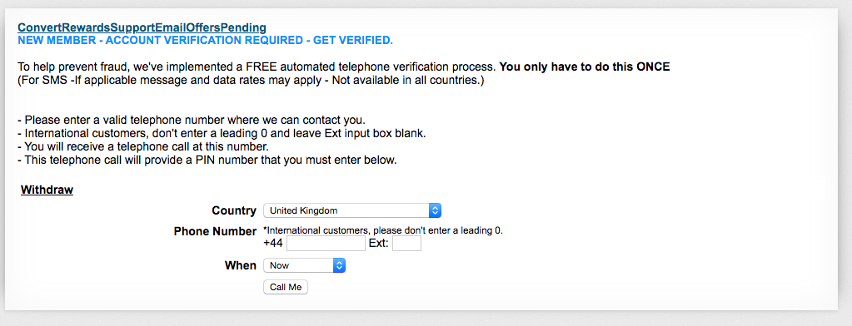
Task: Click the Call Me button
Action: [286, 288]
